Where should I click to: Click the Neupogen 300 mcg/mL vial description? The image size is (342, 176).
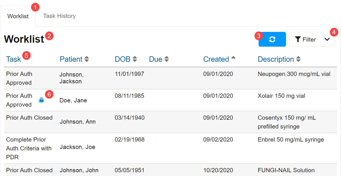tap(294, 74)
